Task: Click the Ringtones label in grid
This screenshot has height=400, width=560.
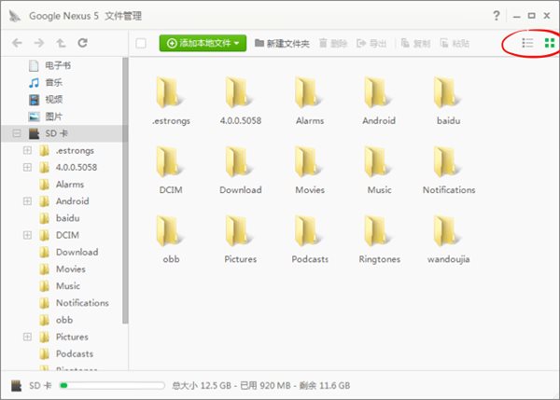Action: 379,259
